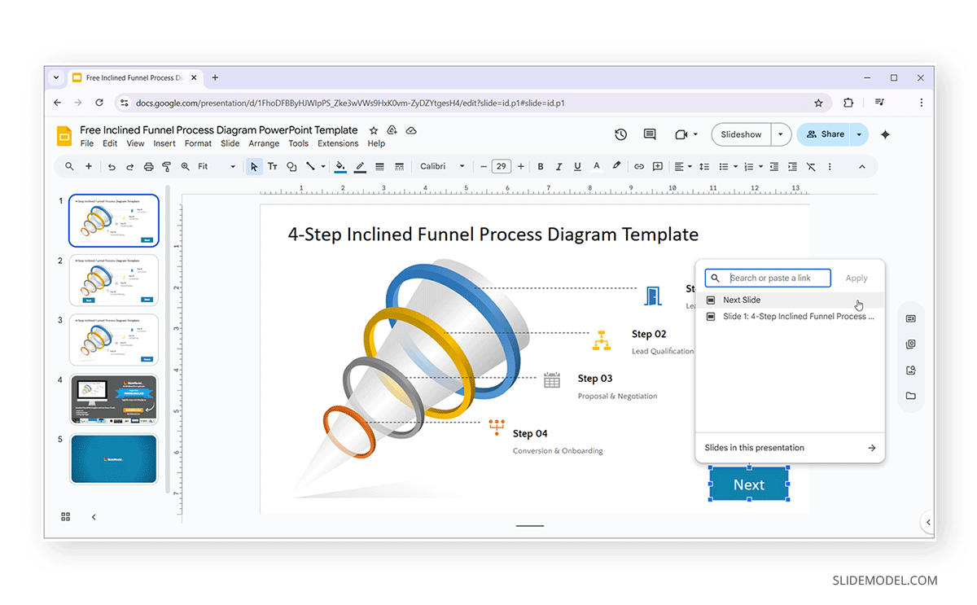
Task: Select slide 4 thumbnail in filmstrip
Action: pos(113,399)
